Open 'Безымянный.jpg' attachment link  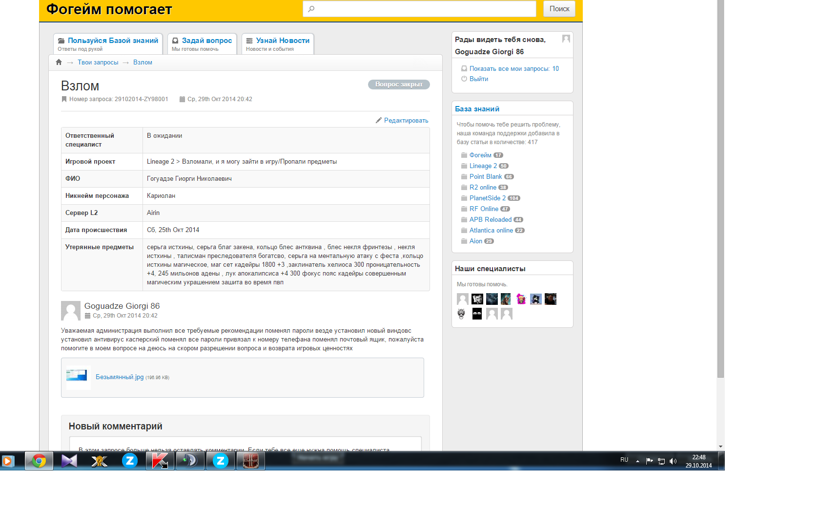(120, 377)
